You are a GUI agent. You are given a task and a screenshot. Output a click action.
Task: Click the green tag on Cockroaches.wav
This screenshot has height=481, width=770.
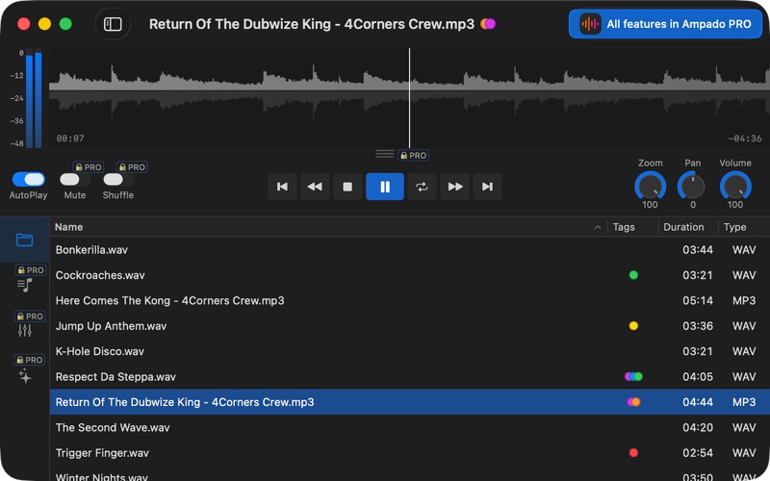pyautogui.click(x=633, y=275)
